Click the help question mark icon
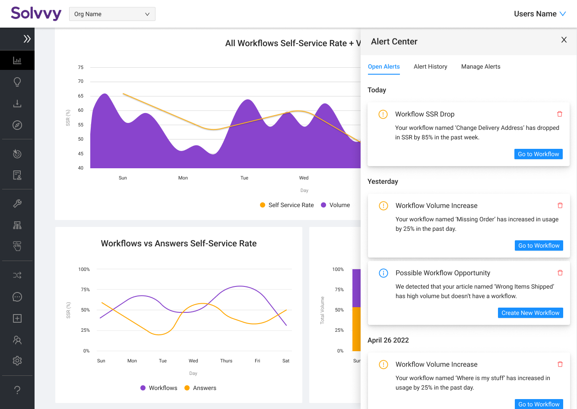577x409 pixels. [x=17, y=390]
